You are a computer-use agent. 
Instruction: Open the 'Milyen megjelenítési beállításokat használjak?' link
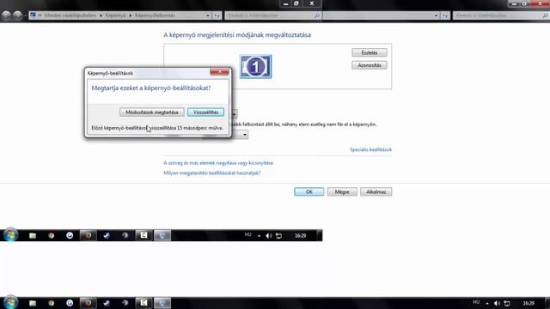pyautogui.click(x=212, y=173)
